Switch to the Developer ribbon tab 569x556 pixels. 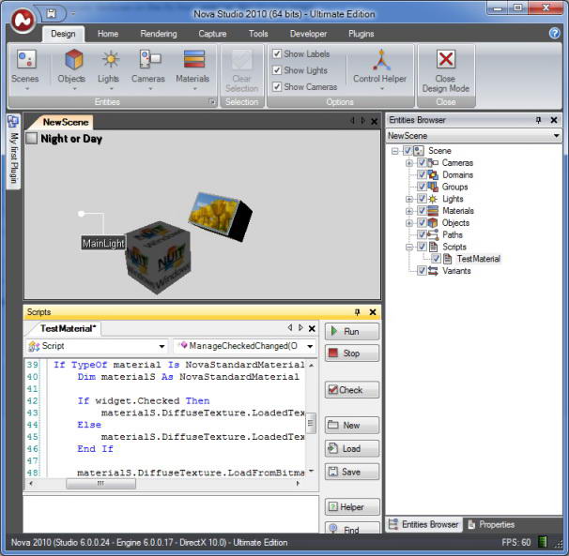308,34
